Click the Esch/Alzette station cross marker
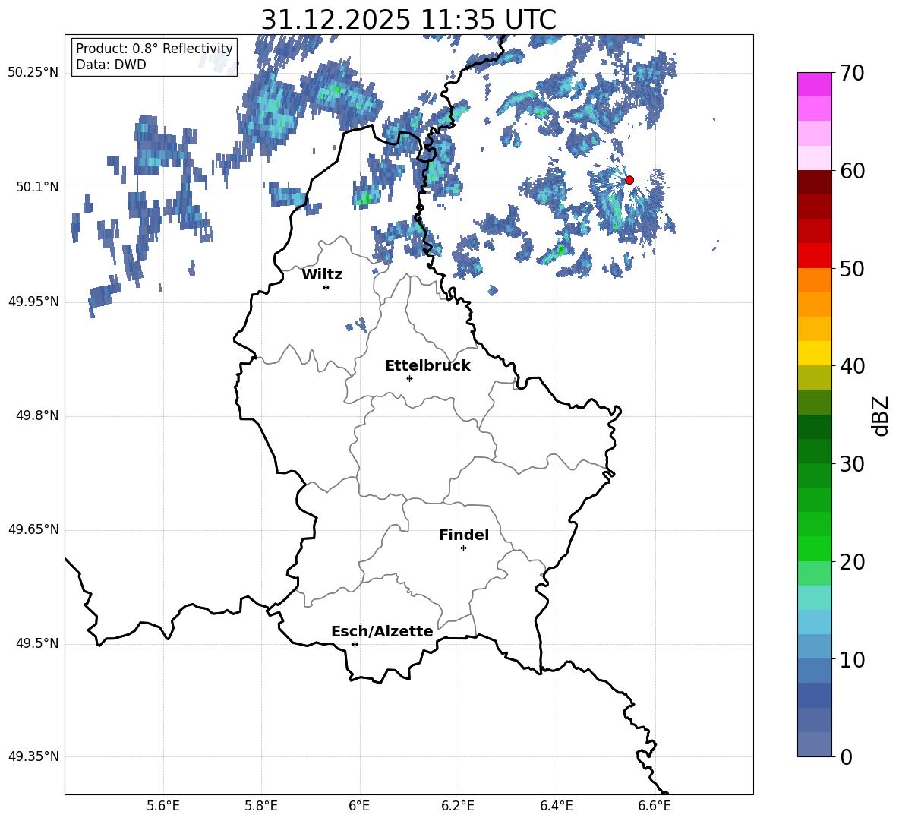 pos(355,644)
